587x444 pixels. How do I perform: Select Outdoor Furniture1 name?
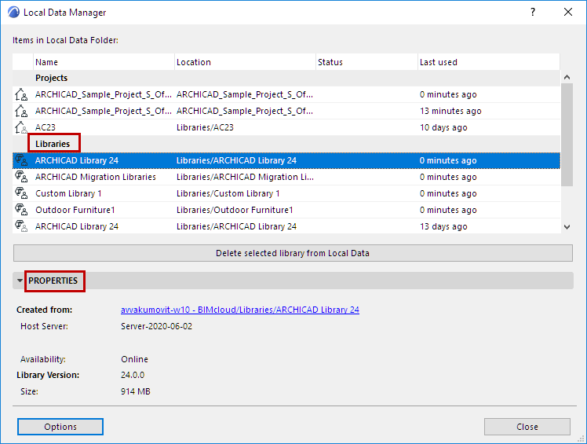coord(75,210)
